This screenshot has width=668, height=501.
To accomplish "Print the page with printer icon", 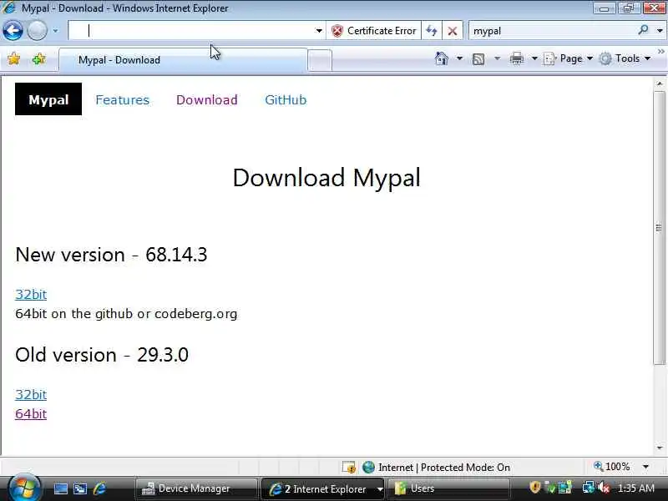I will point(516,58).
